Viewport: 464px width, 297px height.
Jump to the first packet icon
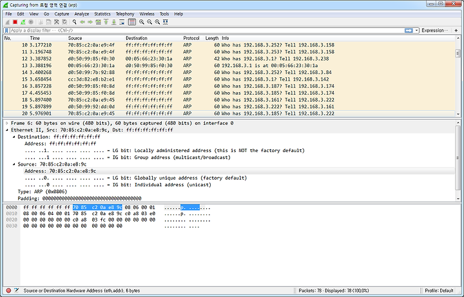[106, 22]
